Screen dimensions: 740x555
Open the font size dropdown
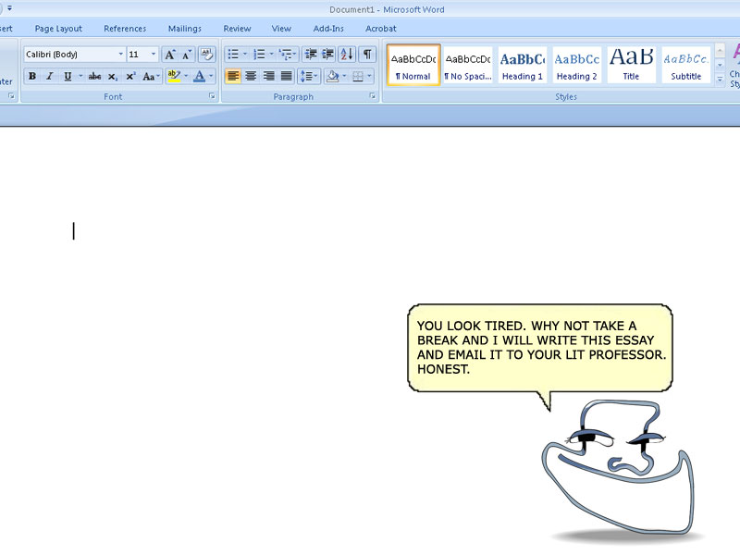pyautogui.click(x=153, y=55)
